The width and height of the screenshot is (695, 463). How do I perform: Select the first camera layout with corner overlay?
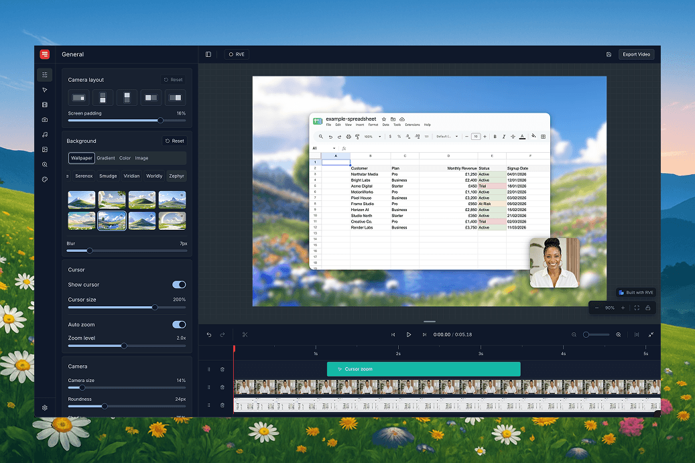(x=78, y=97)
